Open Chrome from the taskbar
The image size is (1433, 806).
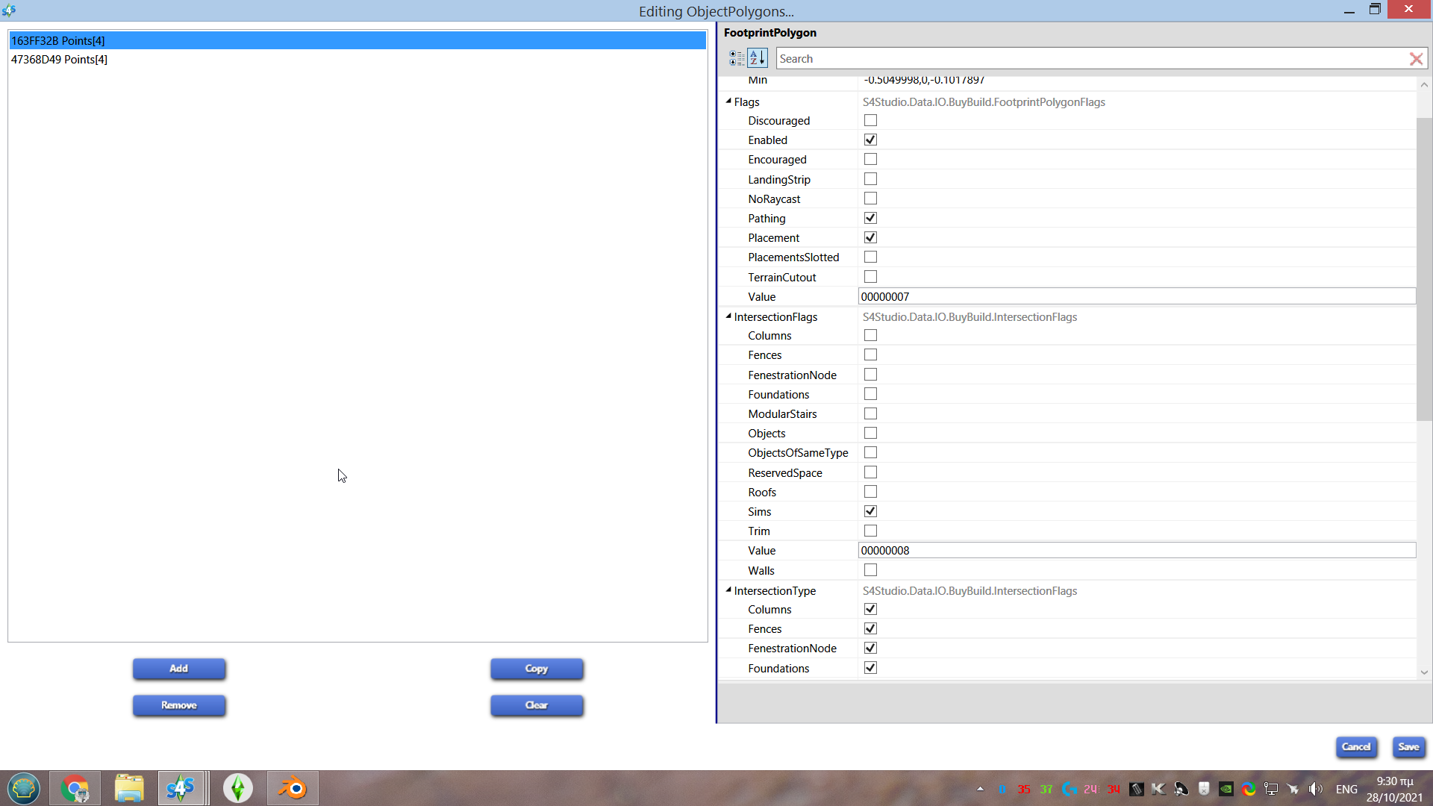pos(75,788)
